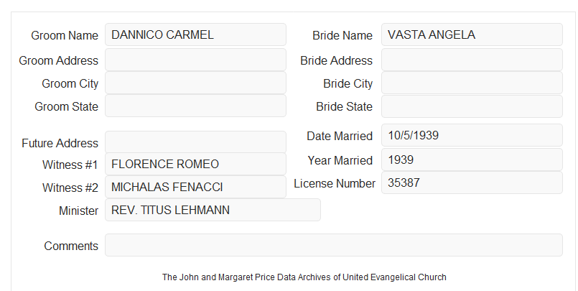Click the Groom State text box
This screenshot has width=578, height=291.
[x=195, y=106]
